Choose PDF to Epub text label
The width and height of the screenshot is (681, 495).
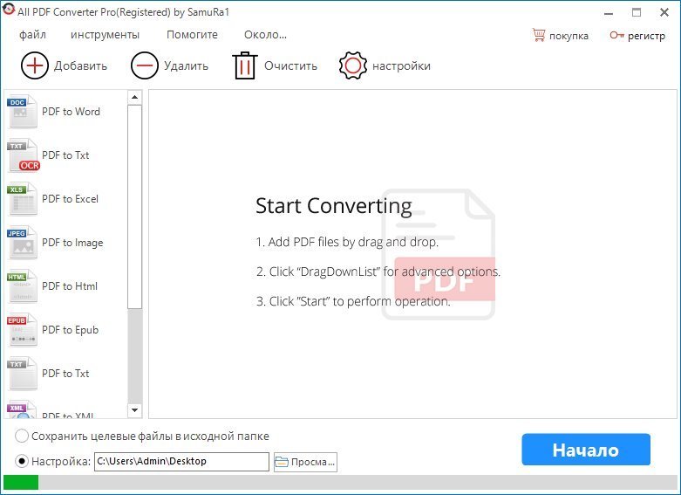pyautogui.click(x=70, y=330)
